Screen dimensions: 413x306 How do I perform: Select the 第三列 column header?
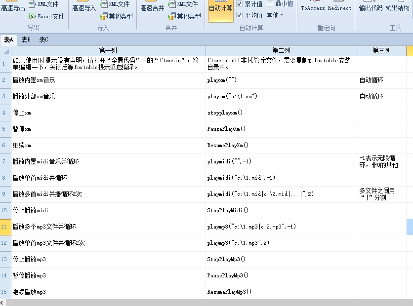(x=382, y=50)
